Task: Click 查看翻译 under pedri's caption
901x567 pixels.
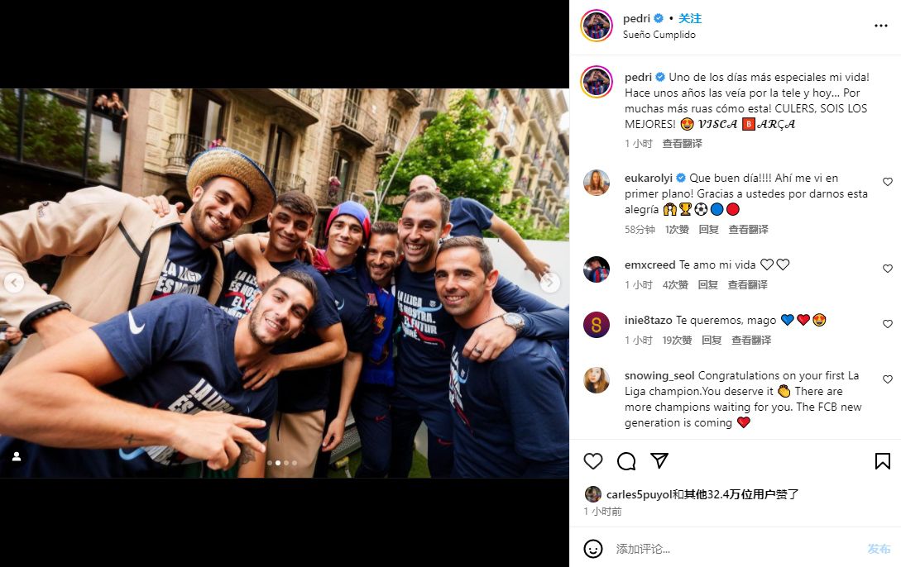Action: pyautogui.click(x=682, y=144)
